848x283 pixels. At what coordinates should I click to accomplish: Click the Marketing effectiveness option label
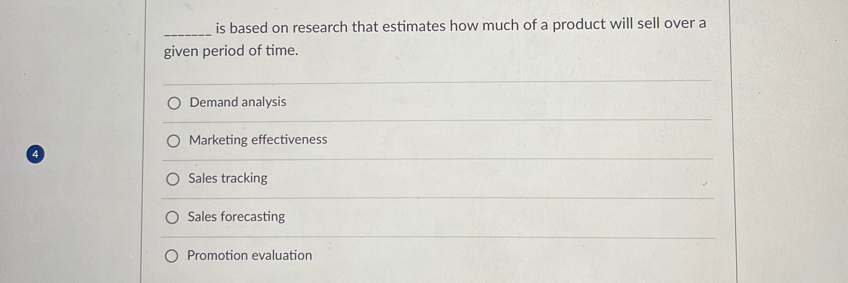pos(257,139)
